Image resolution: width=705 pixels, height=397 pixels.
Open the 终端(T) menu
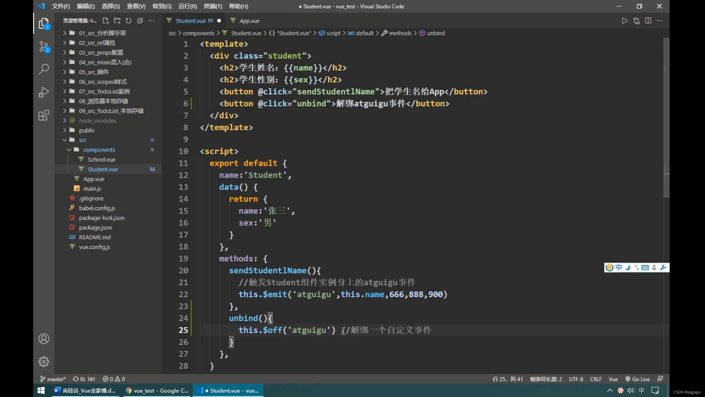click(213, 6)
